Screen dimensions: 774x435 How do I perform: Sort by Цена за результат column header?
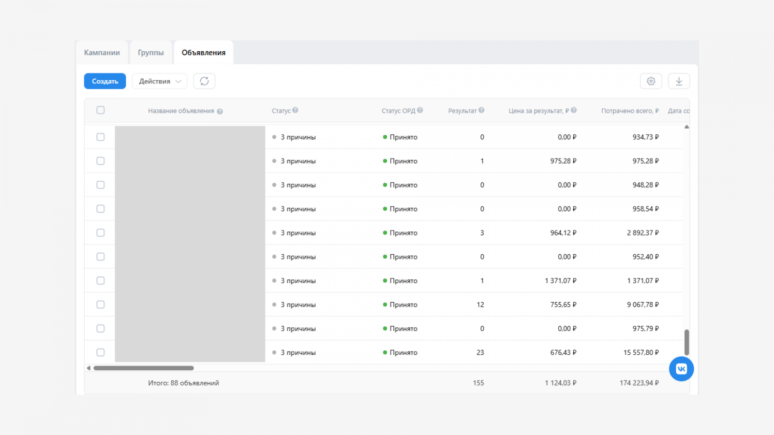coord(539,111)
